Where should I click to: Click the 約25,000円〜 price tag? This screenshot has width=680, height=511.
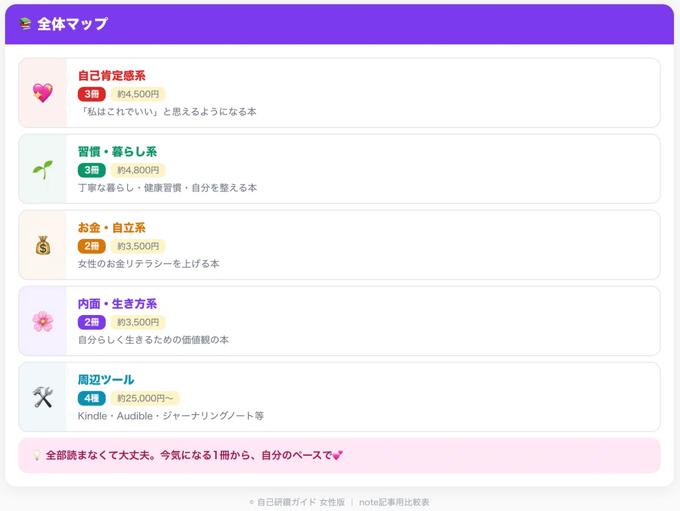pyautogui.click(x=145, y=398)
